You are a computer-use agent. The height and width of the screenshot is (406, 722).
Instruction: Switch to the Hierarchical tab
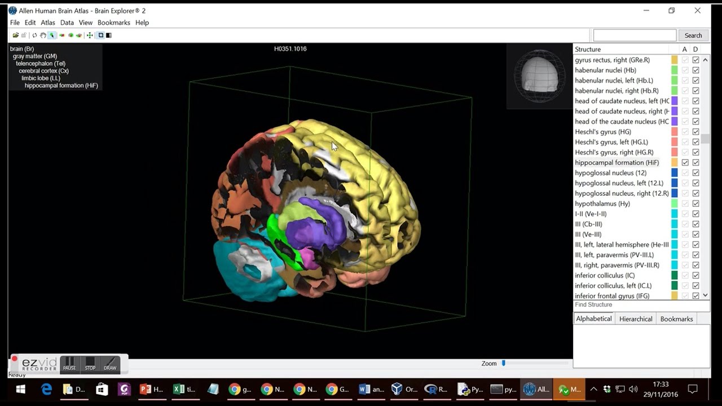[x=636, y=319]
